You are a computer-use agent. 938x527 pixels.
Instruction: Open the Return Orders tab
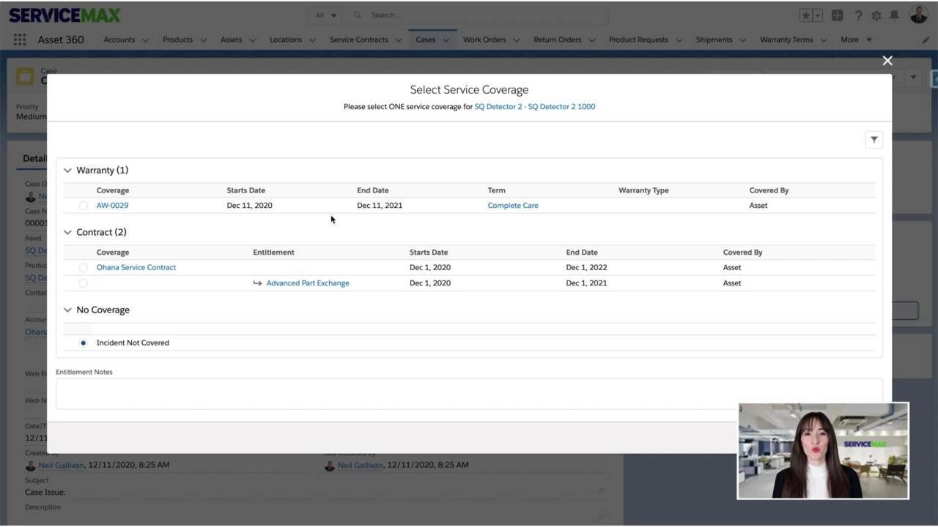(557, 40)
